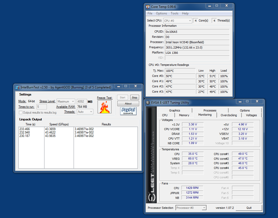Click the disabled Start button in IntelBurnTest
The width and height of the screenshot is (278, 218).
tap(123, 97)
